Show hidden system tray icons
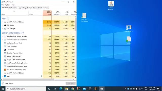Screen dimensions: 162x91 (x=125, y=89)
